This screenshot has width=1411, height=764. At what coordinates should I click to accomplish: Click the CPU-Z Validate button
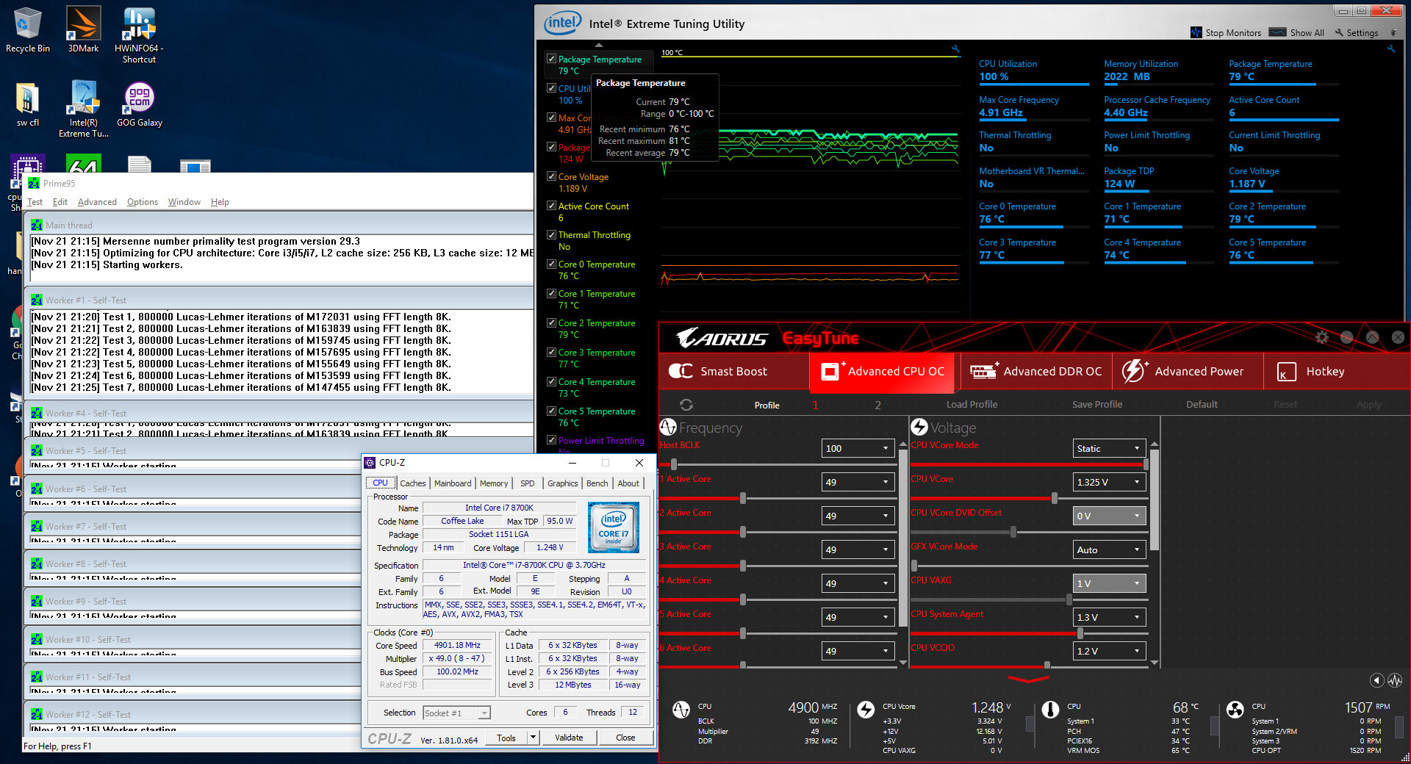[x=569, y=738]
